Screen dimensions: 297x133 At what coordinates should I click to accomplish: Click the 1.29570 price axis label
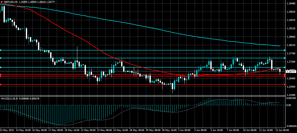[291, 20]
